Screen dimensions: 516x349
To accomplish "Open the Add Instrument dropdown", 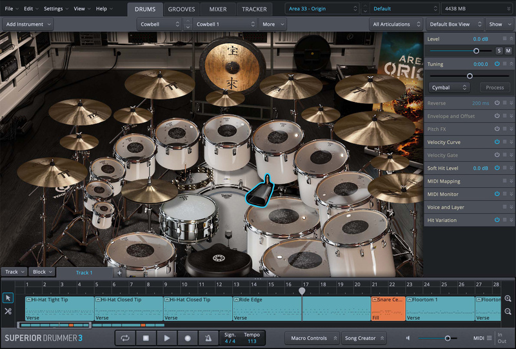I will (x=28, y=25).
